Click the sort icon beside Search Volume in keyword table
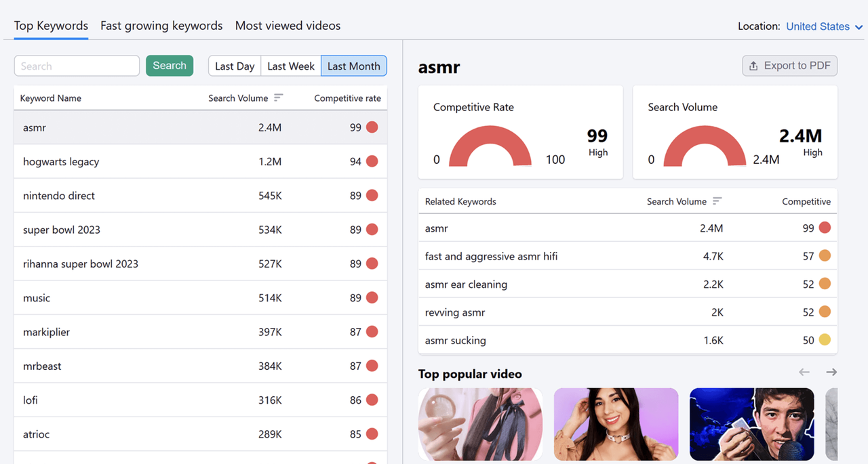 [x=278, y=98]
